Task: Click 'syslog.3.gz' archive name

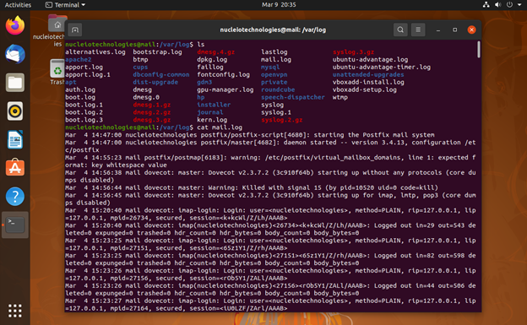Action: coord(353,52)
